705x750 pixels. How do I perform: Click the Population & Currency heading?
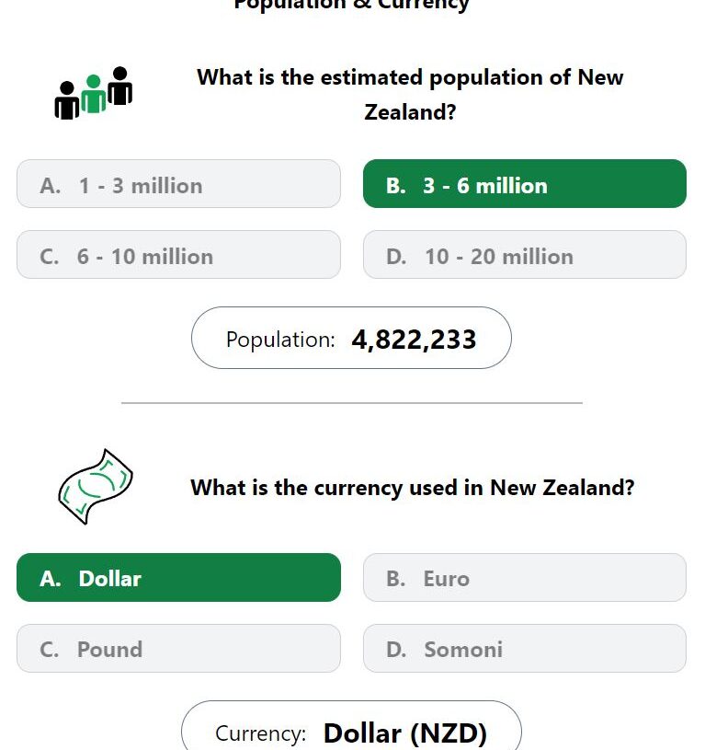[351, 5]
